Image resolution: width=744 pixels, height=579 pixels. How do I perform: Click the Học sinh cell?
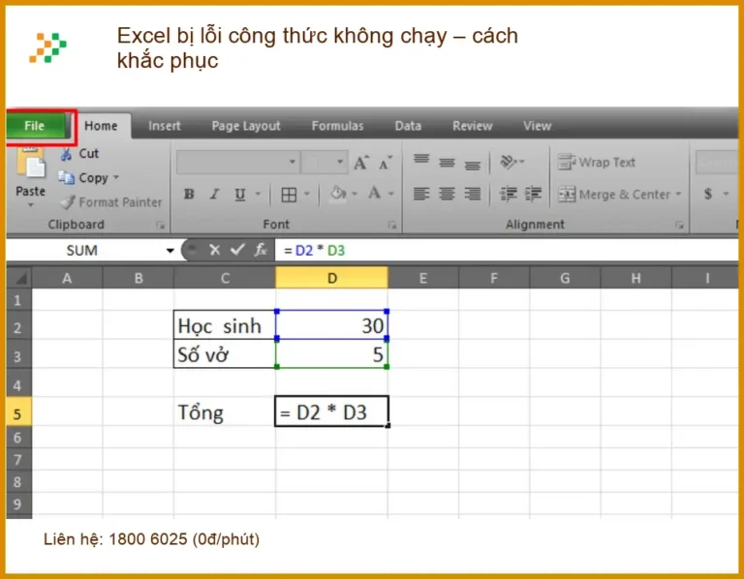[225, 325]
